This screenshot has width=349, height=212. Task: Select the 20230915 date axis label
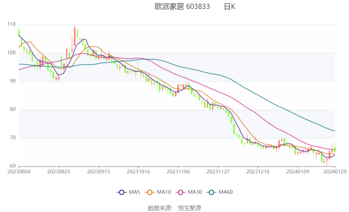[x=98, y=172]
